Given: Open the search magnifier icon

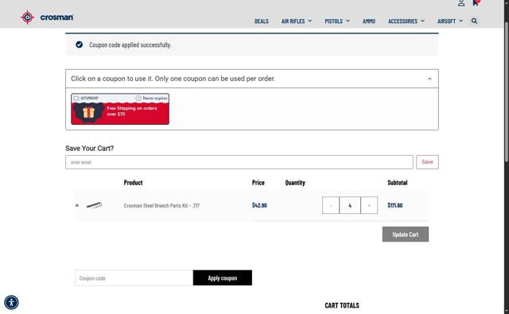Looking at the screenshot, I should click(x=474, y=21).
